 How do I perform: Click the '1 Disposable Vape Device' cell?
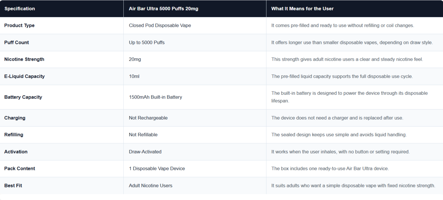[x=157, y=168]
